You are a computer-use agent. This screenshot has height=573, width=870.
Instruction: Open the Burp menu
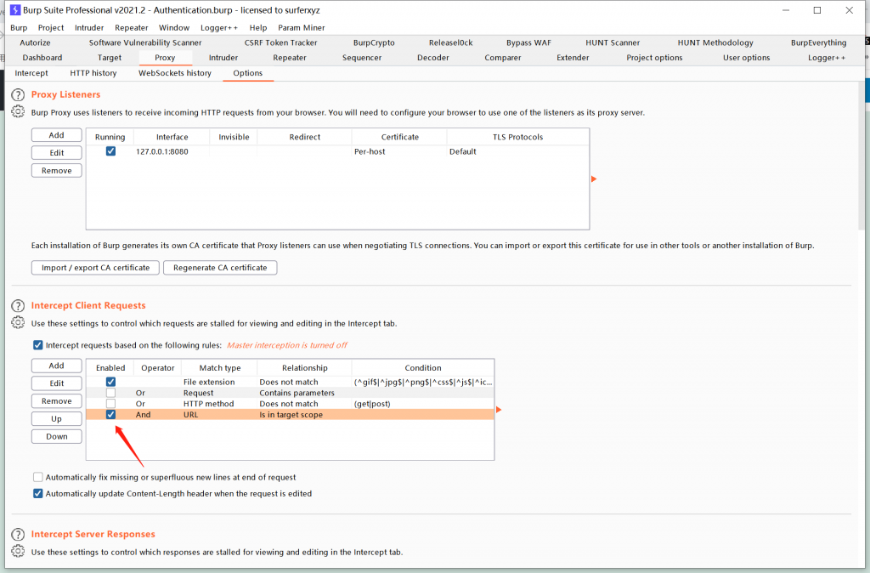pyautogui.click(x=19, y=28)
